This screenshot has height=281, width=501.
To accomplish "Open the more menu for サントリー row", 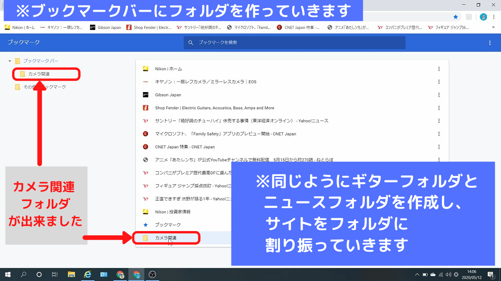I will click(x=439, y=121).
